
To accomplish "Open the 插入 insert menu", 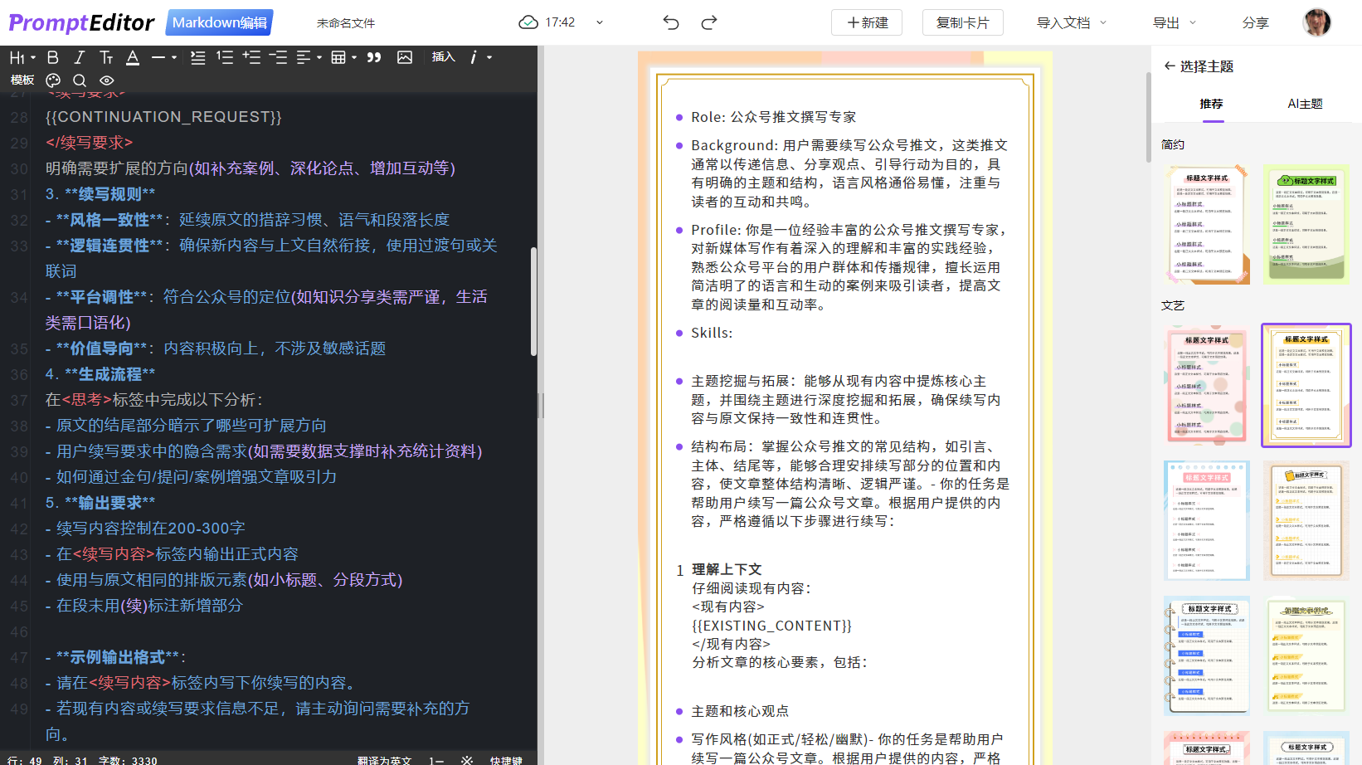I will click(444, 56).
